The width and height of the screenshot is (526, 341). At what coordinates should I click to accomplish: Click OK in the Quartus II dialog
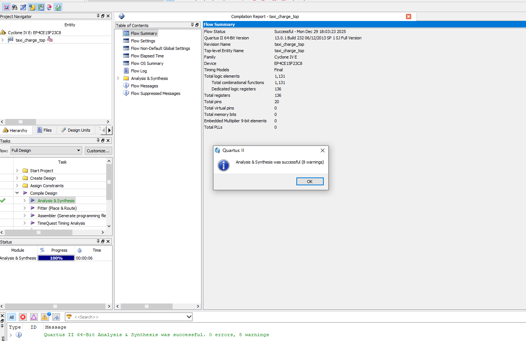310,182
